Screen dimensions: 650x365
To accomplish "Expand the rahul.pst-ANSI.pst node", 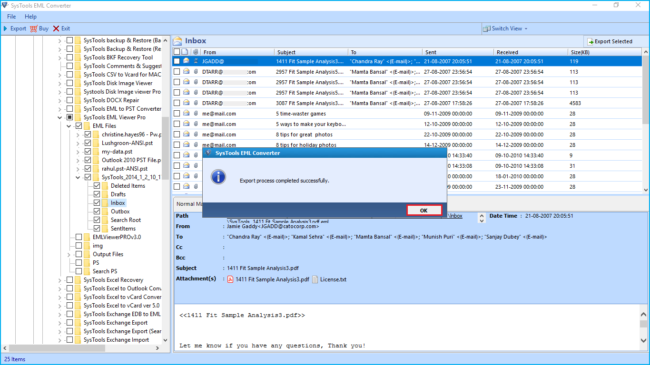I will click(x=78, y=169).
